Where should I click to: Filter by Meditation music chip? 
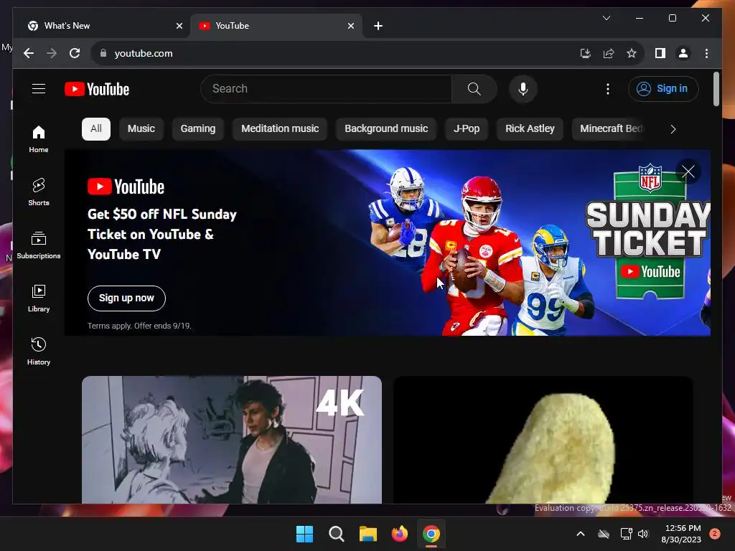(280, 129)
